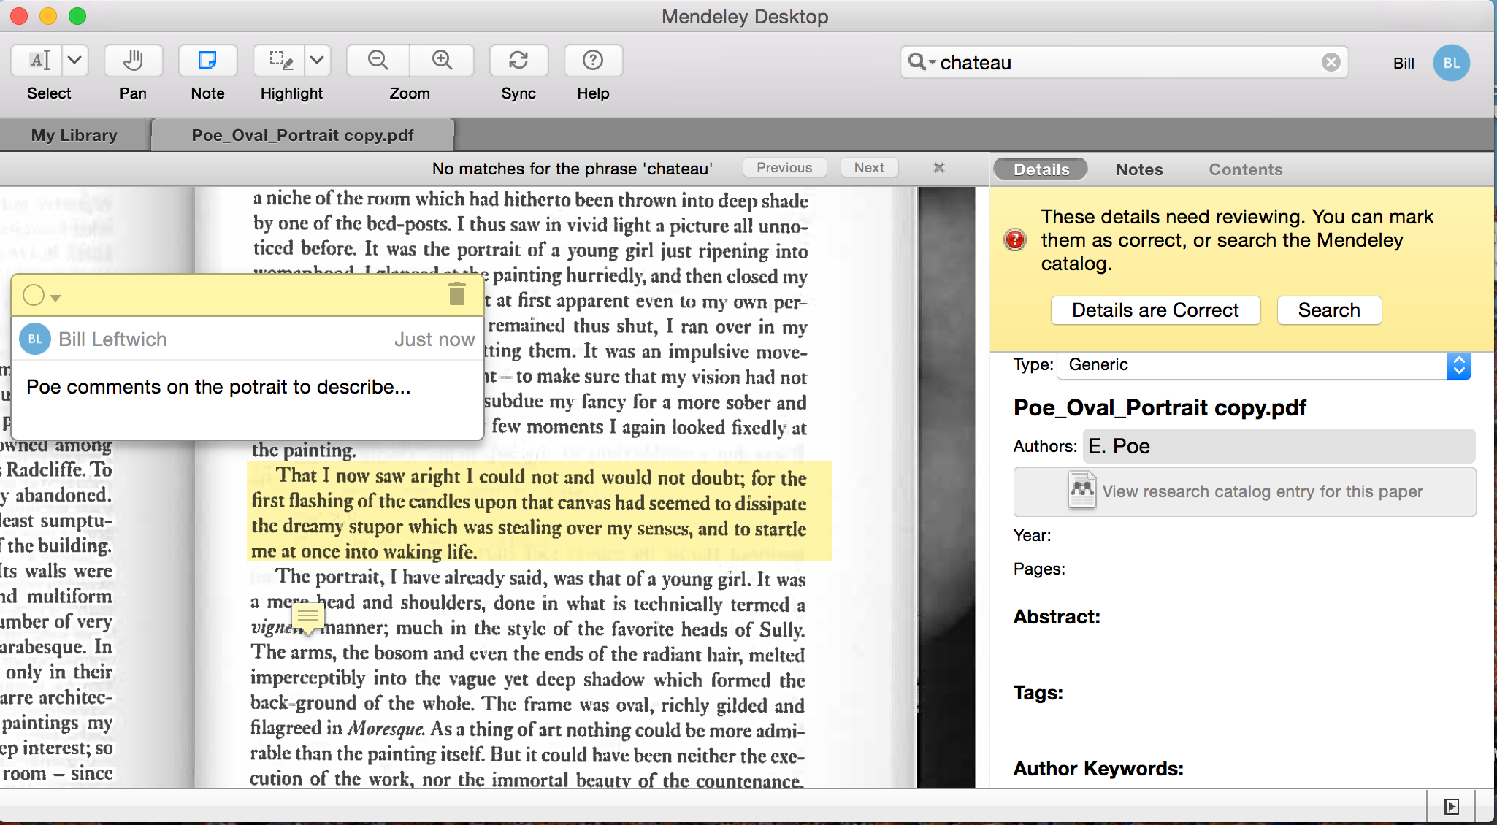Delete the note with trash icon

pos(457,294)
